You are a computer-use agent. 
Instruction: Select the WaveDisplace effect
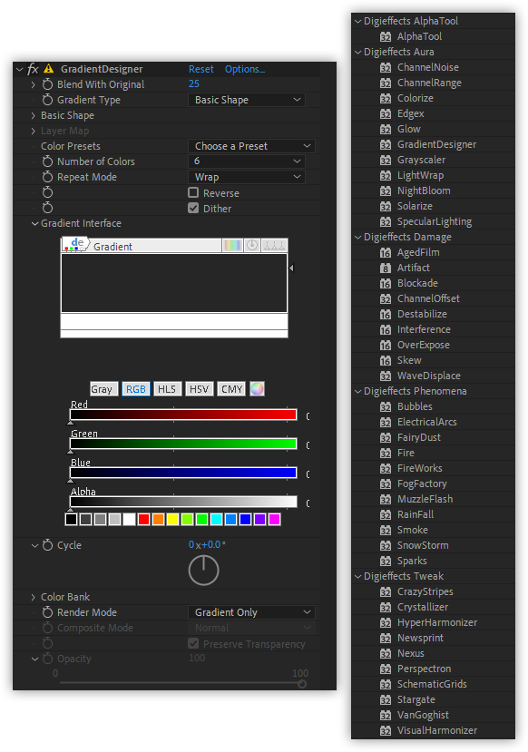coord(429,376)
